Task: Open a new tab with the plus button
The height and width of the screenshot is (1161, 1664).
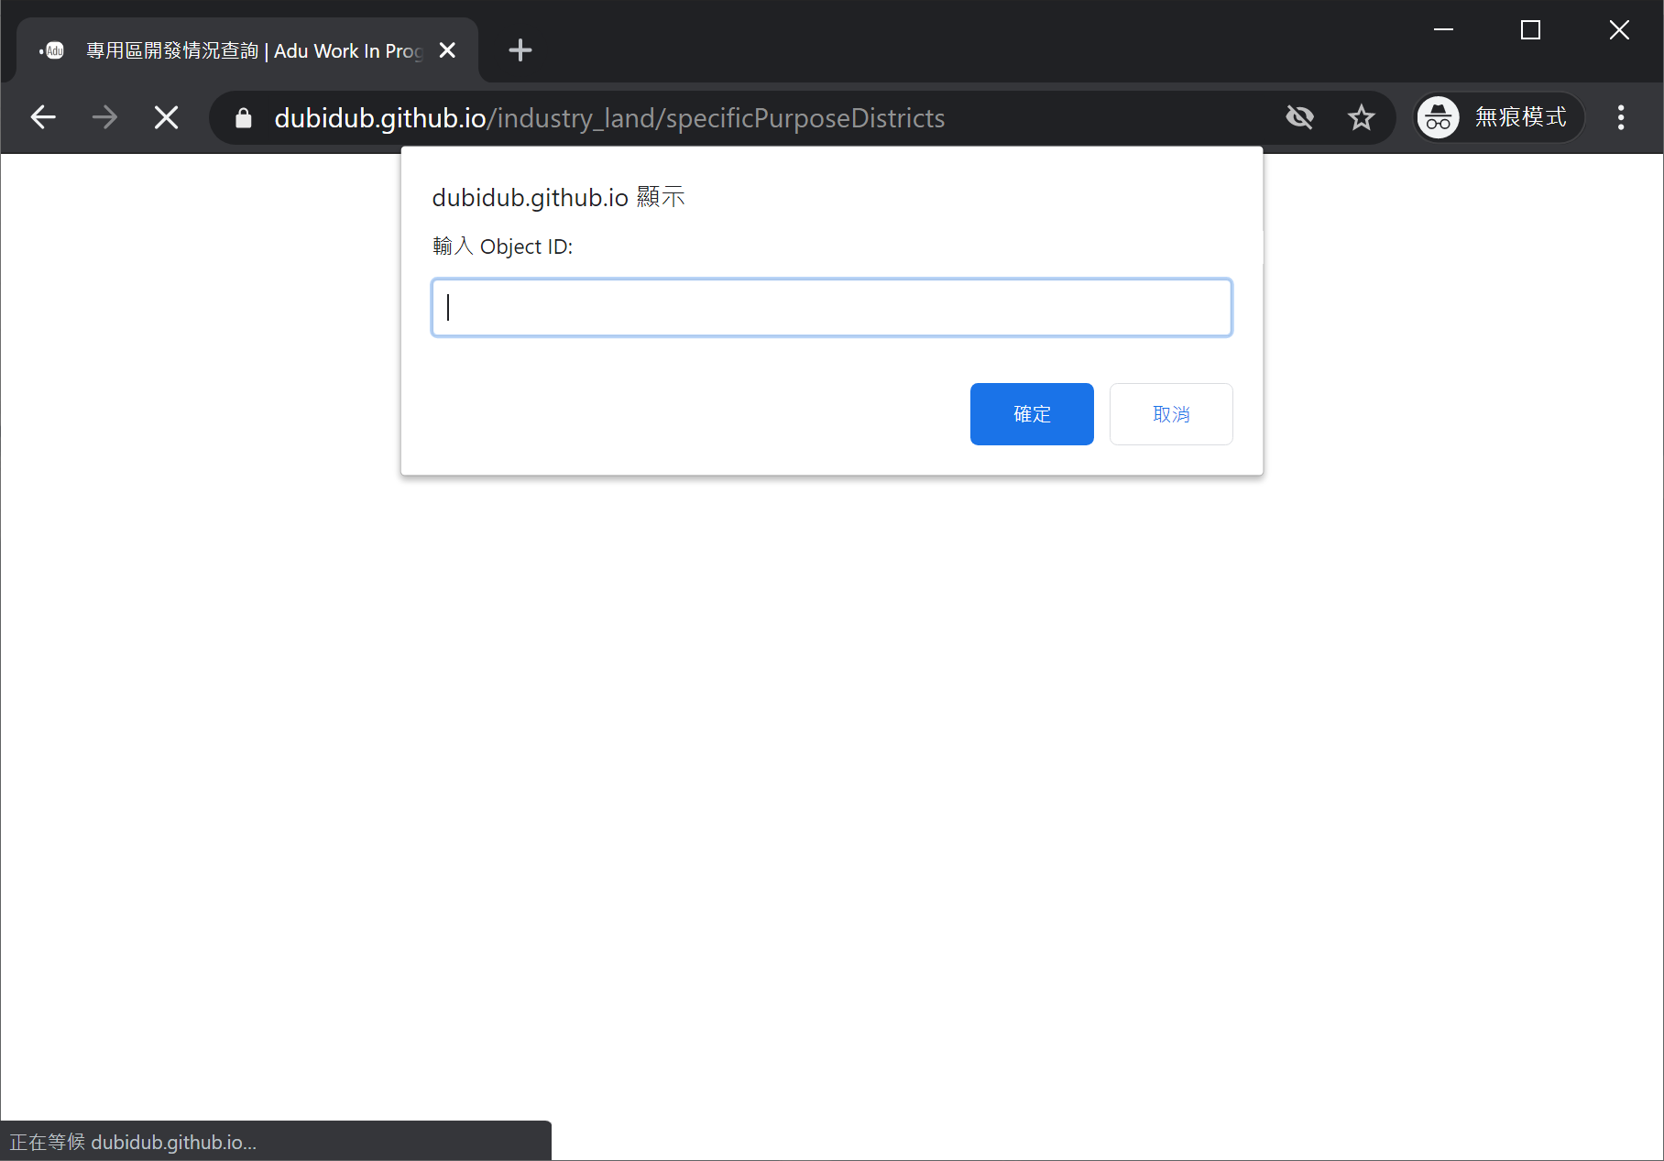Action: click(x=520, y=50)
